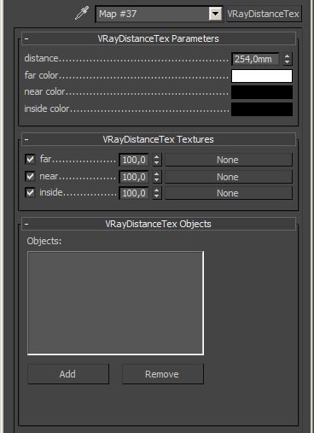Click the far texture None map button
This screenshot has width=314, height=433.
pos(229,160)
